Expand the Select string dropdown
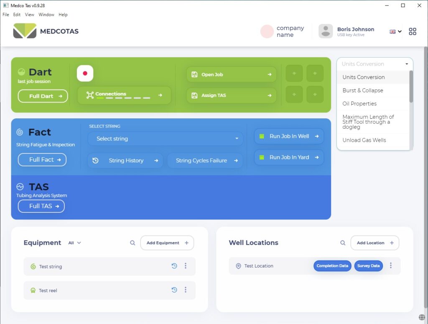 [x=165, y=139]
